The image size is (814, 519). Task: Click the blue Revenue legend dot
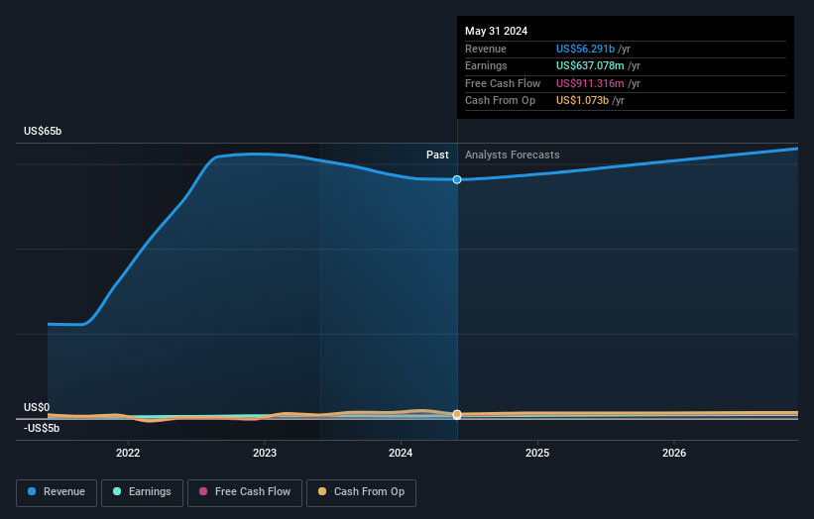[x=32, y=491]
